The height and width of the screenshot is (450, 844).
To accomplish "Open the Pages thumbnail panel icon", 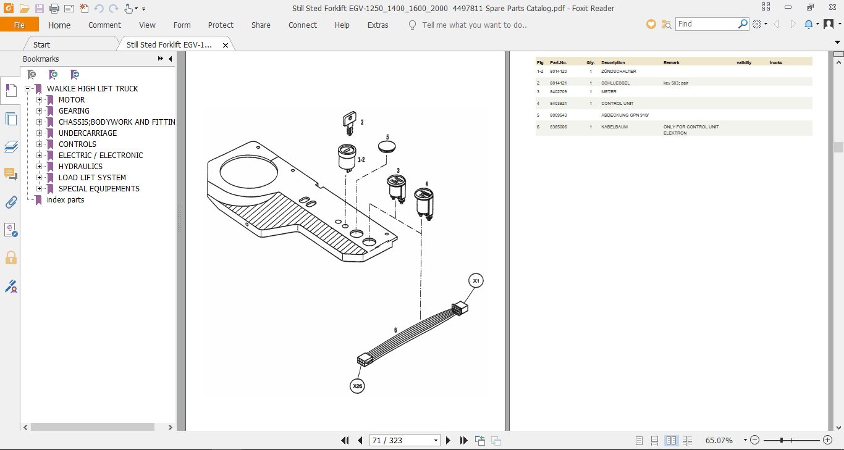I will [11, 119].
